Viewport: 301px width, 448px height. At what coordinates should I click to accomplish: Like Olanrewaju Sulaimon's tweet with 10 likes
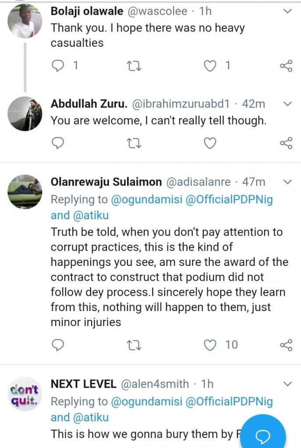(211, 345)
